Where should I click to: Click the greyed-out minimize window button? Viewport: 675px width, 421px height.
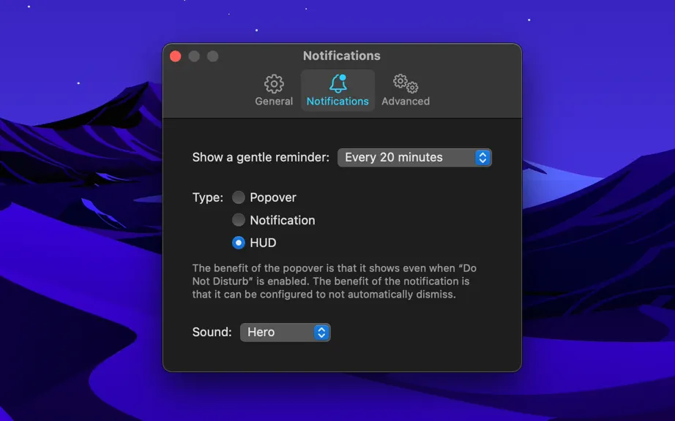[x=194, y=56]
